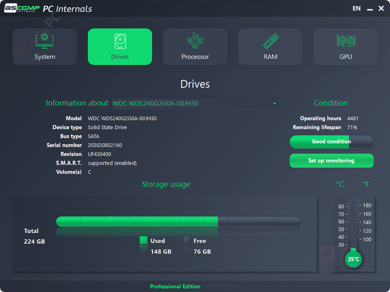Click the dark Free legend swatch
This screenshot has height=292, width=390.
tap(187, 240)
